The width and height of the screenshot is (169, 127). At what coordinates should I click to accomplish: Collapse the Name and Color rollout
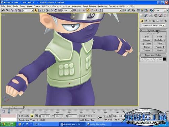(x=153, y=55)
